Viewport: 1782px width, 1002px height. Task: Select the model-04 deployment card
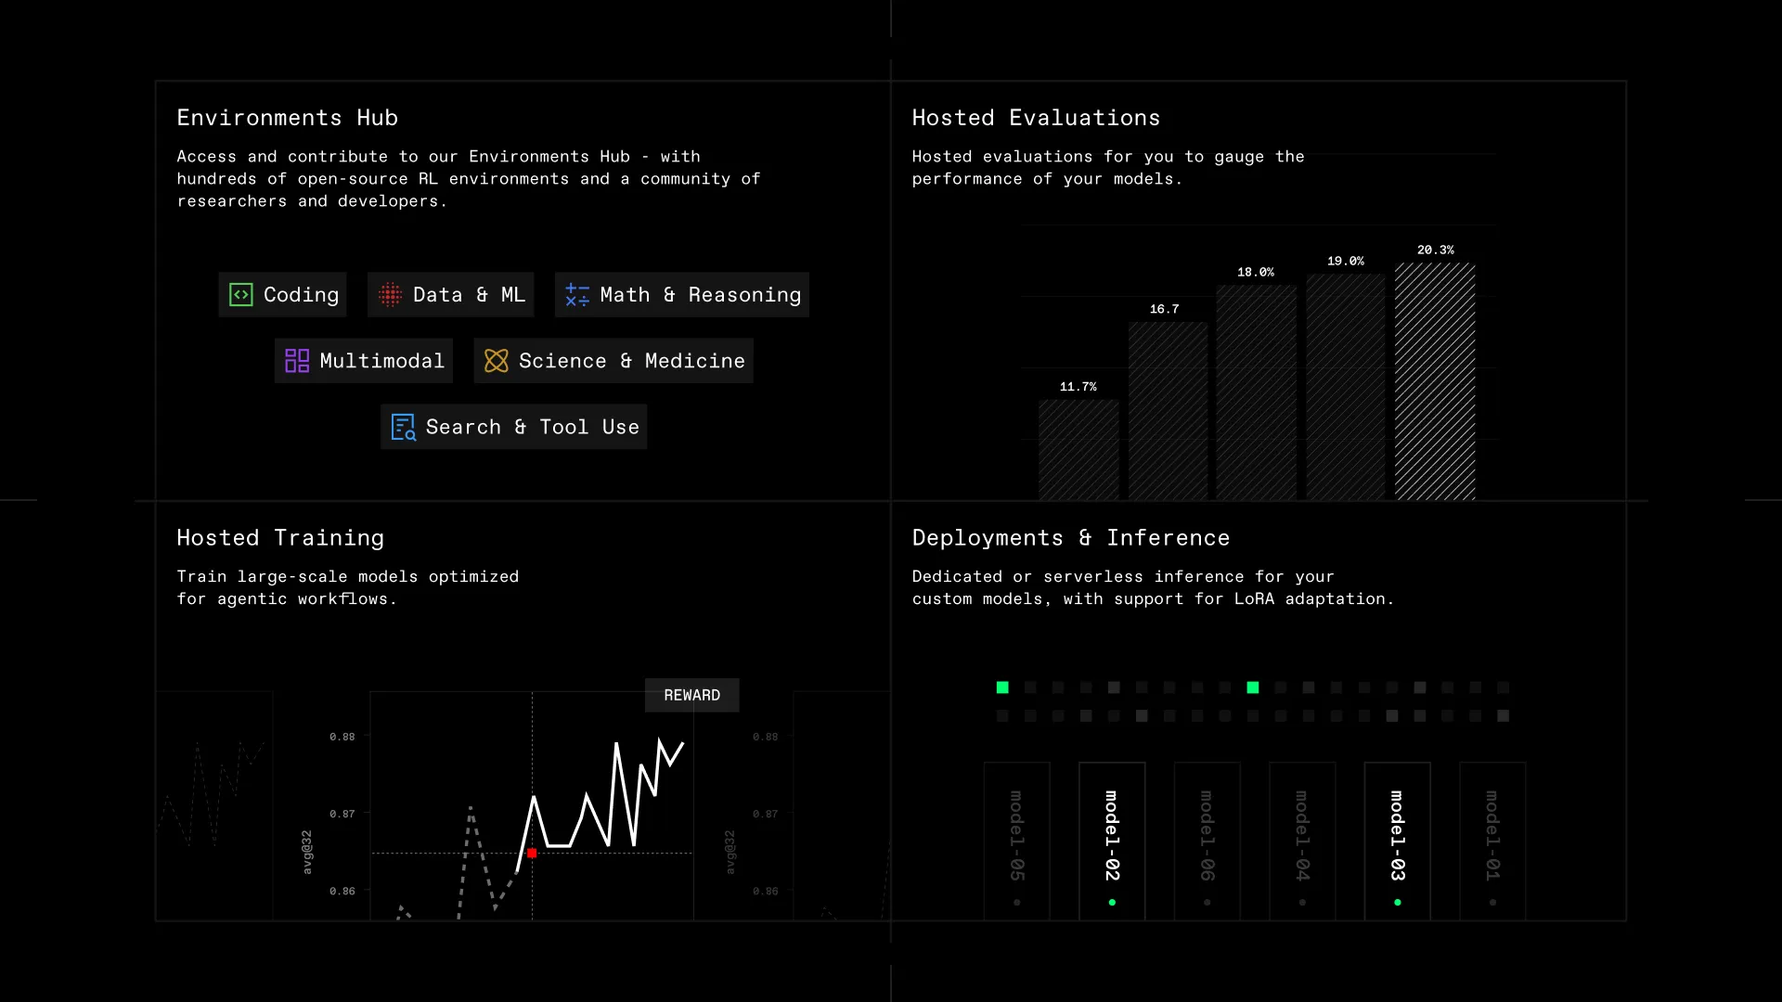[1302, 835]
